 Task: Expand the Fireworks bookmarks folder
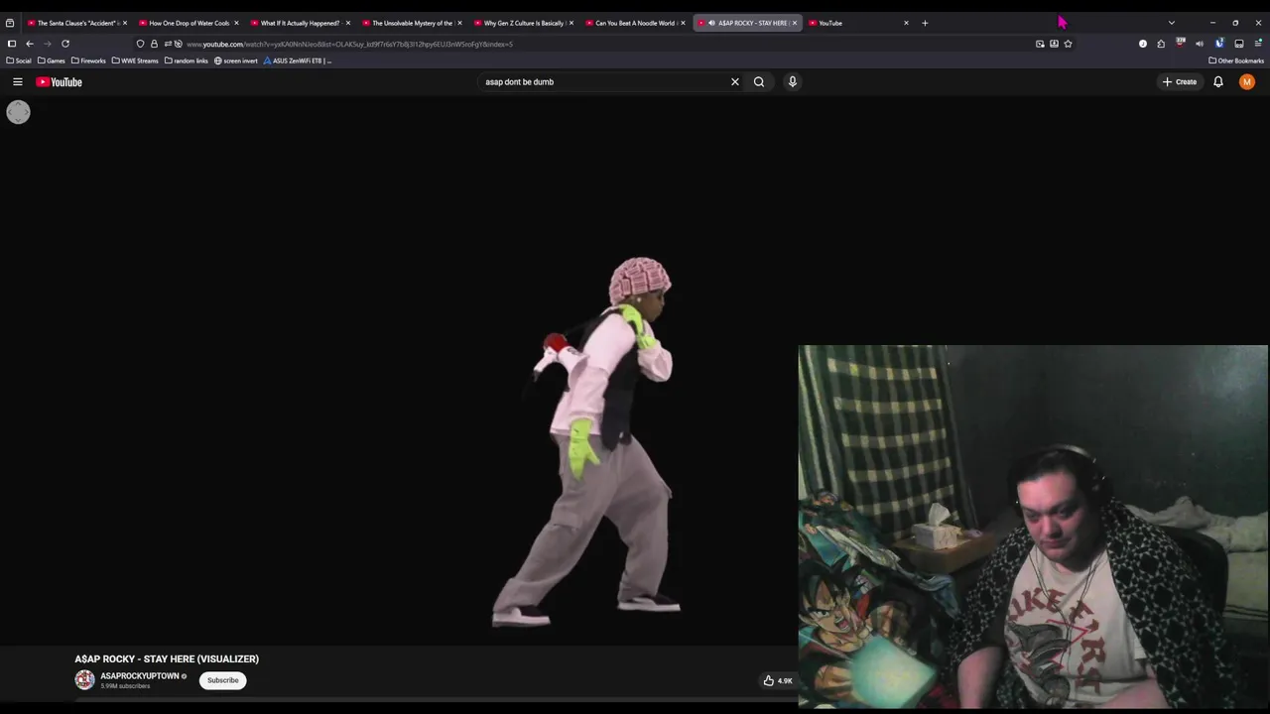click(x=88, y=60)
